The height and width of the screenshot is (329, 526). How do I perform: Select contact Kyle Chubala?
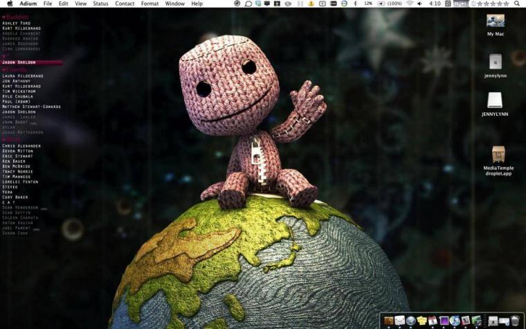tap(18, 96)
